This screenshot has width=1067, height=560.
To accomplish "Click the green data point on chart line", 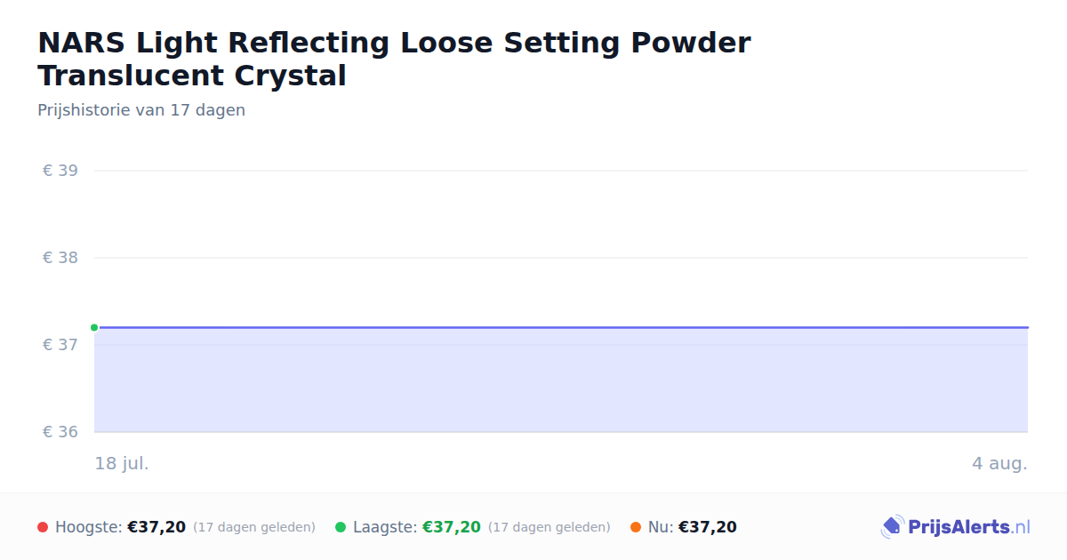I will pos(94,327).
